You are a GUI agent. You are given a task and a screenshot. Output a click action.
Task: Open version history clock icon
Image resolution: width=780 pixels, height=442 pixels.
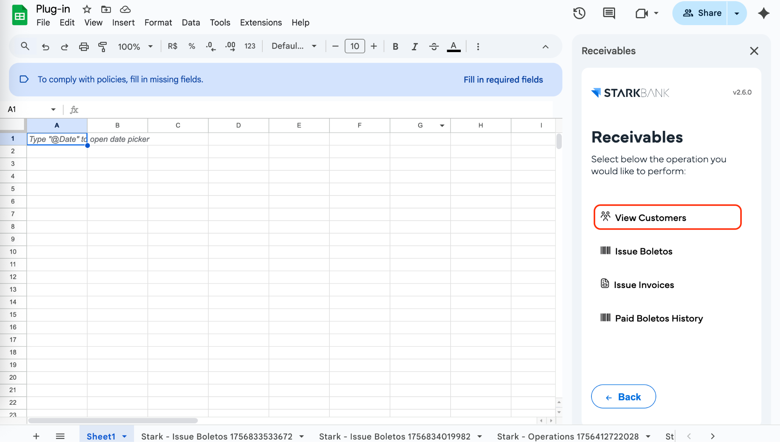coord(579,13)
